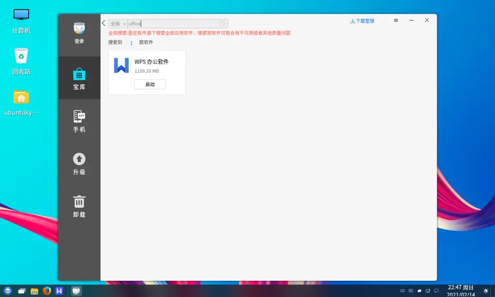
Task: Click 启动 to launch WPS
Action: 150,84
